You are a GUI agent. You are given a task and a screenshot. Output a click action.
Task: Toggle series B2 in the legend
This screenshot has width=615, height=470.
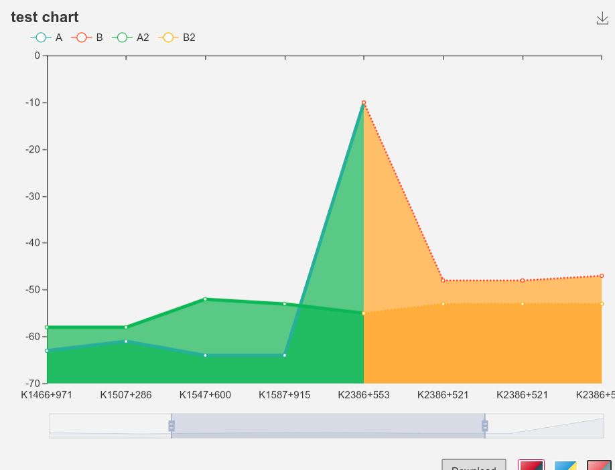coord(176,37)
